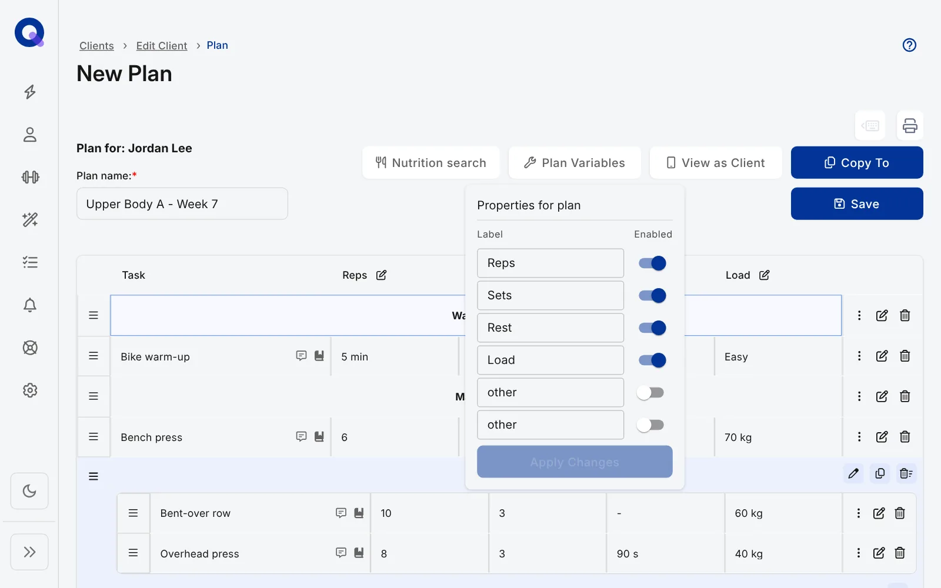Open the three-dot menu for Bent-over row
The width and height of the screenshot is (941, 588).
coord(859,513)
